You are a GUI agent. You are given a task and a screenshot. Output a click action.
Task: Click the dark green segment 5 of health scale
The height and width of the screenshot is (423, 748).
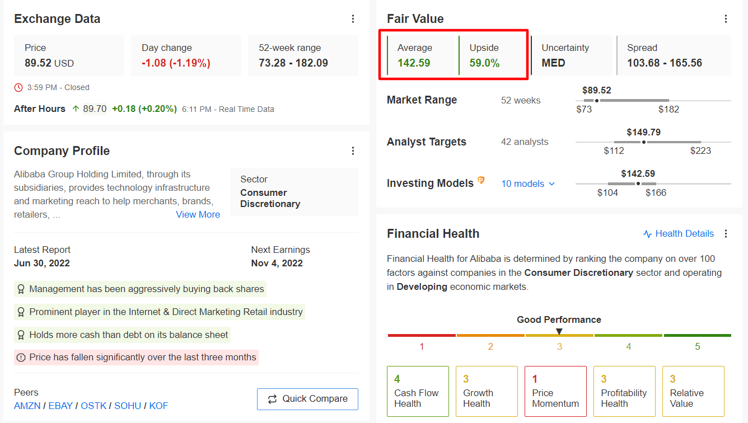click(698, 335)
